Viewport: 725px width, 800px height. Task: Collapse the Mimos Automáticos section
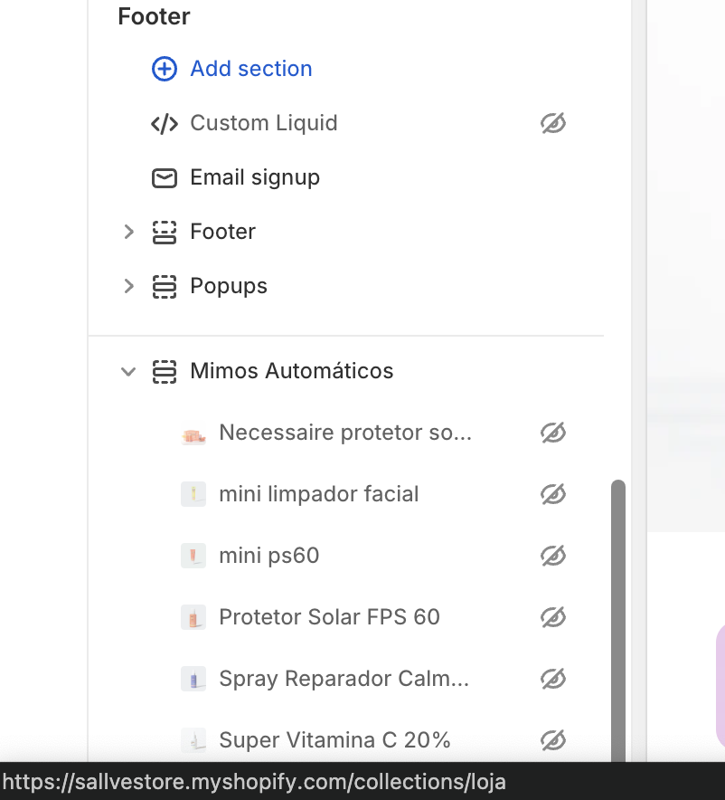pyautogui.click(x=128, y=371)
